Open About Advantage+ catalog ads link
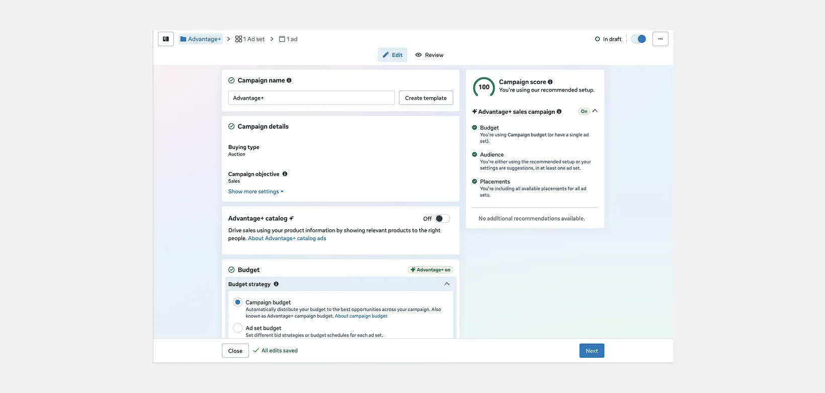This screenshot has width=825, height=393. click(287, 238)
